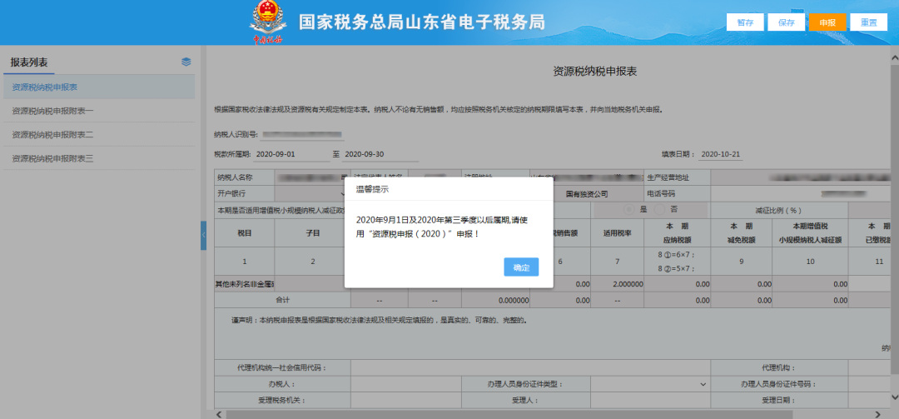This screenshot has width=899, height=419.
Task: Click the 税目 column header
Action: click(x=245, y=233)
